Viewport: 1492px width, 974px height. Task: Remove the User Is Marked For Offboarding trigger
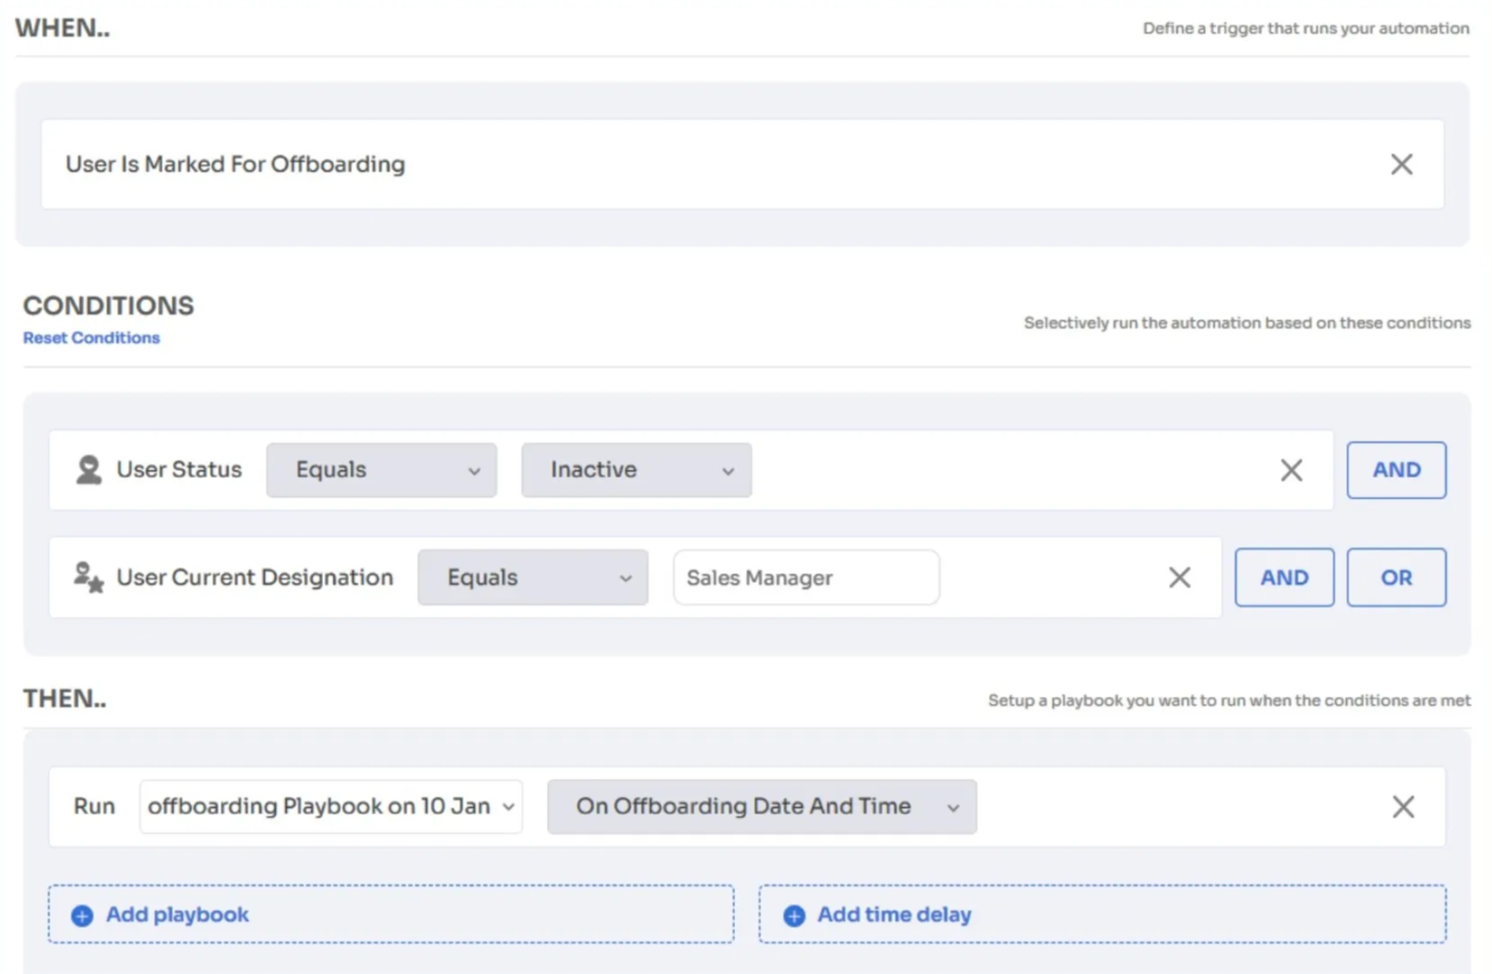pos(1401,164)
